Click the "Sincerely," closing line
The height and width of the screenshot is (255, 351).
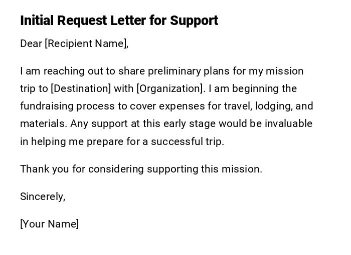pyautogui.click(x=43, y=196)
